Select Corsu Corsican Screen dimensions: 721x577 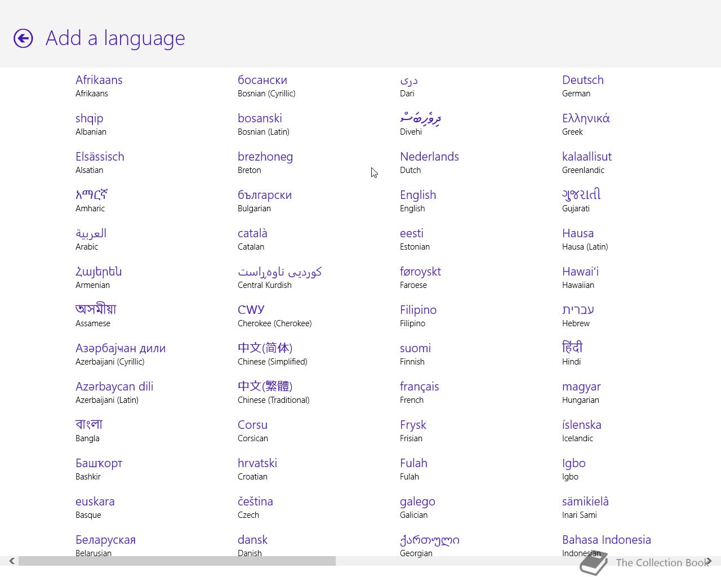tap(253, 431)
